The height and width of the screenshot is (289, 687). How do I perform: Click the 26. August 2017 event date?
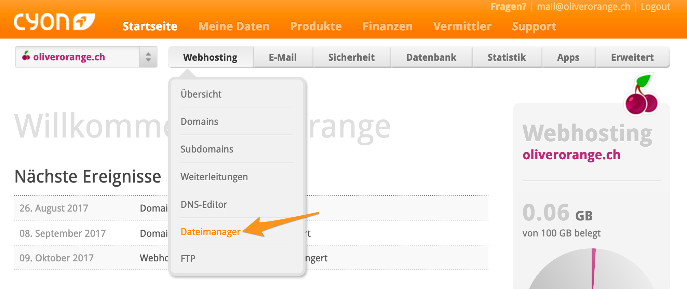[54, 208]
